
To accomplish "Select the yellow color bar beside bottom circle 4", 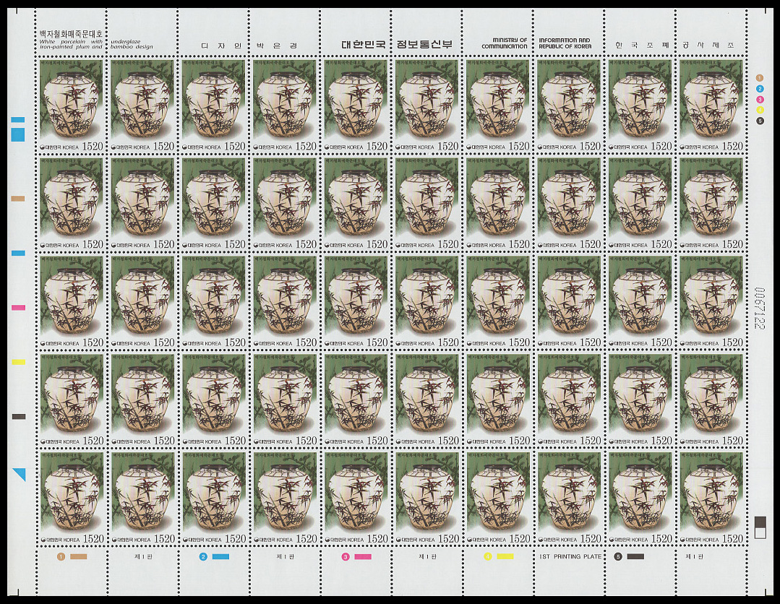I will [x=505, y=557].
